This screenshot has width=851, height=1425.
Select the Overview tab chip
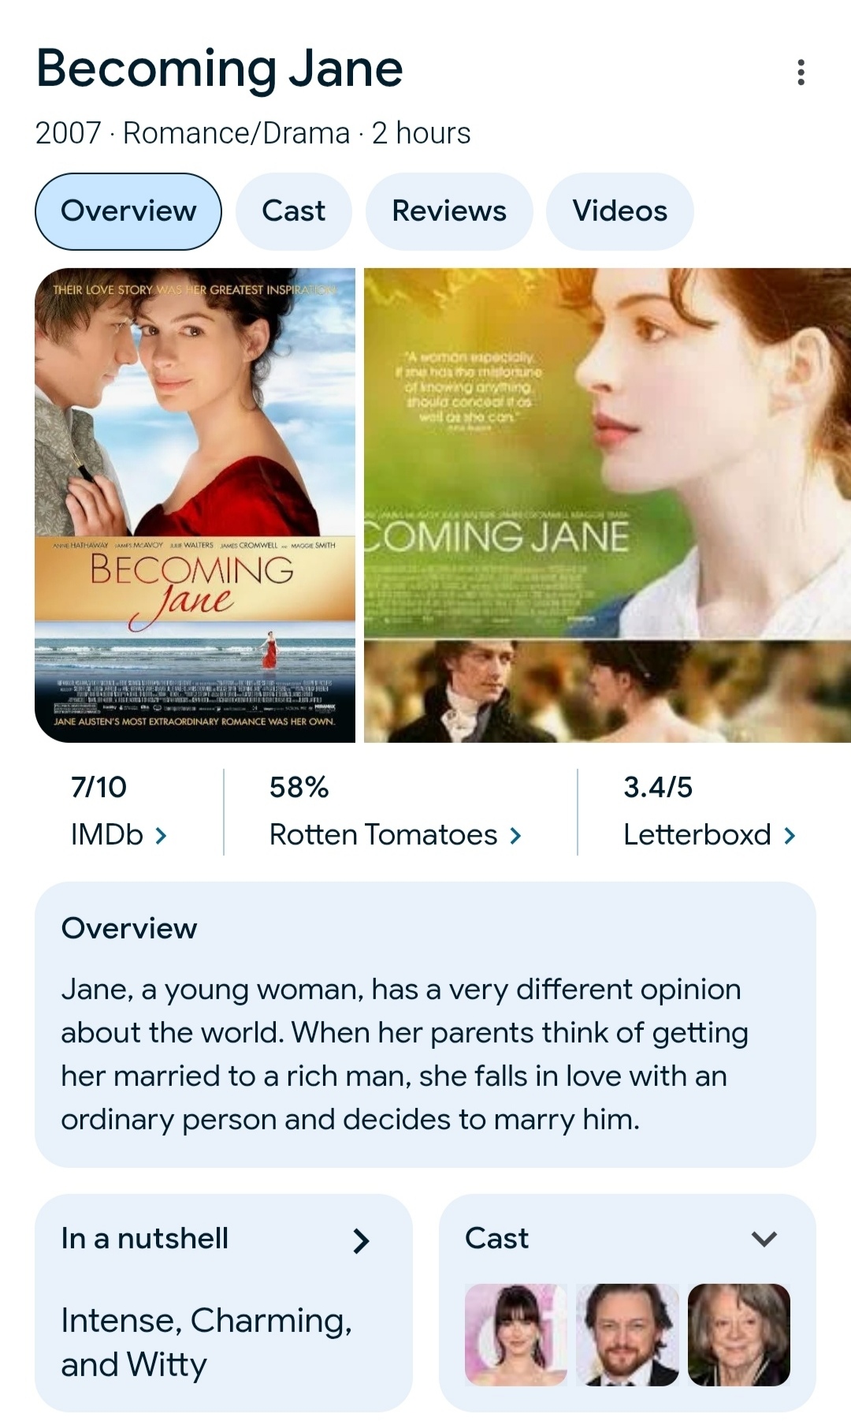128,211
